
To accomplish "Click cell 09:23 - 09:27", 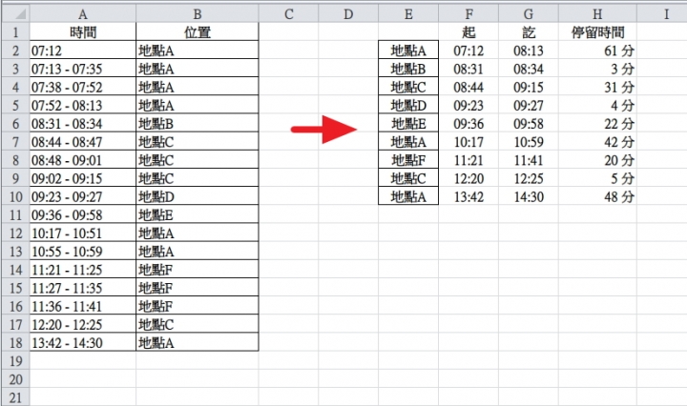I will [x=83, y=196].
